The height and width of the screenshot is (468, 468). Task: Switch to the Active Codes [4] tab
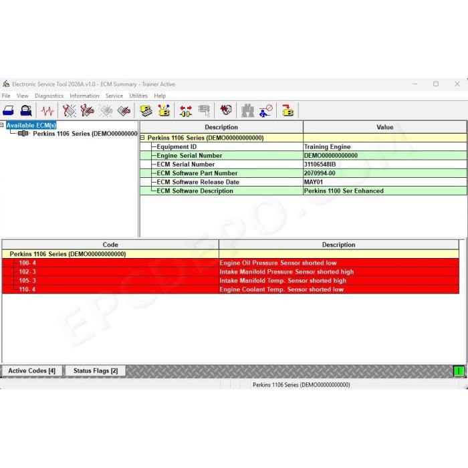(x=32, y=370)
